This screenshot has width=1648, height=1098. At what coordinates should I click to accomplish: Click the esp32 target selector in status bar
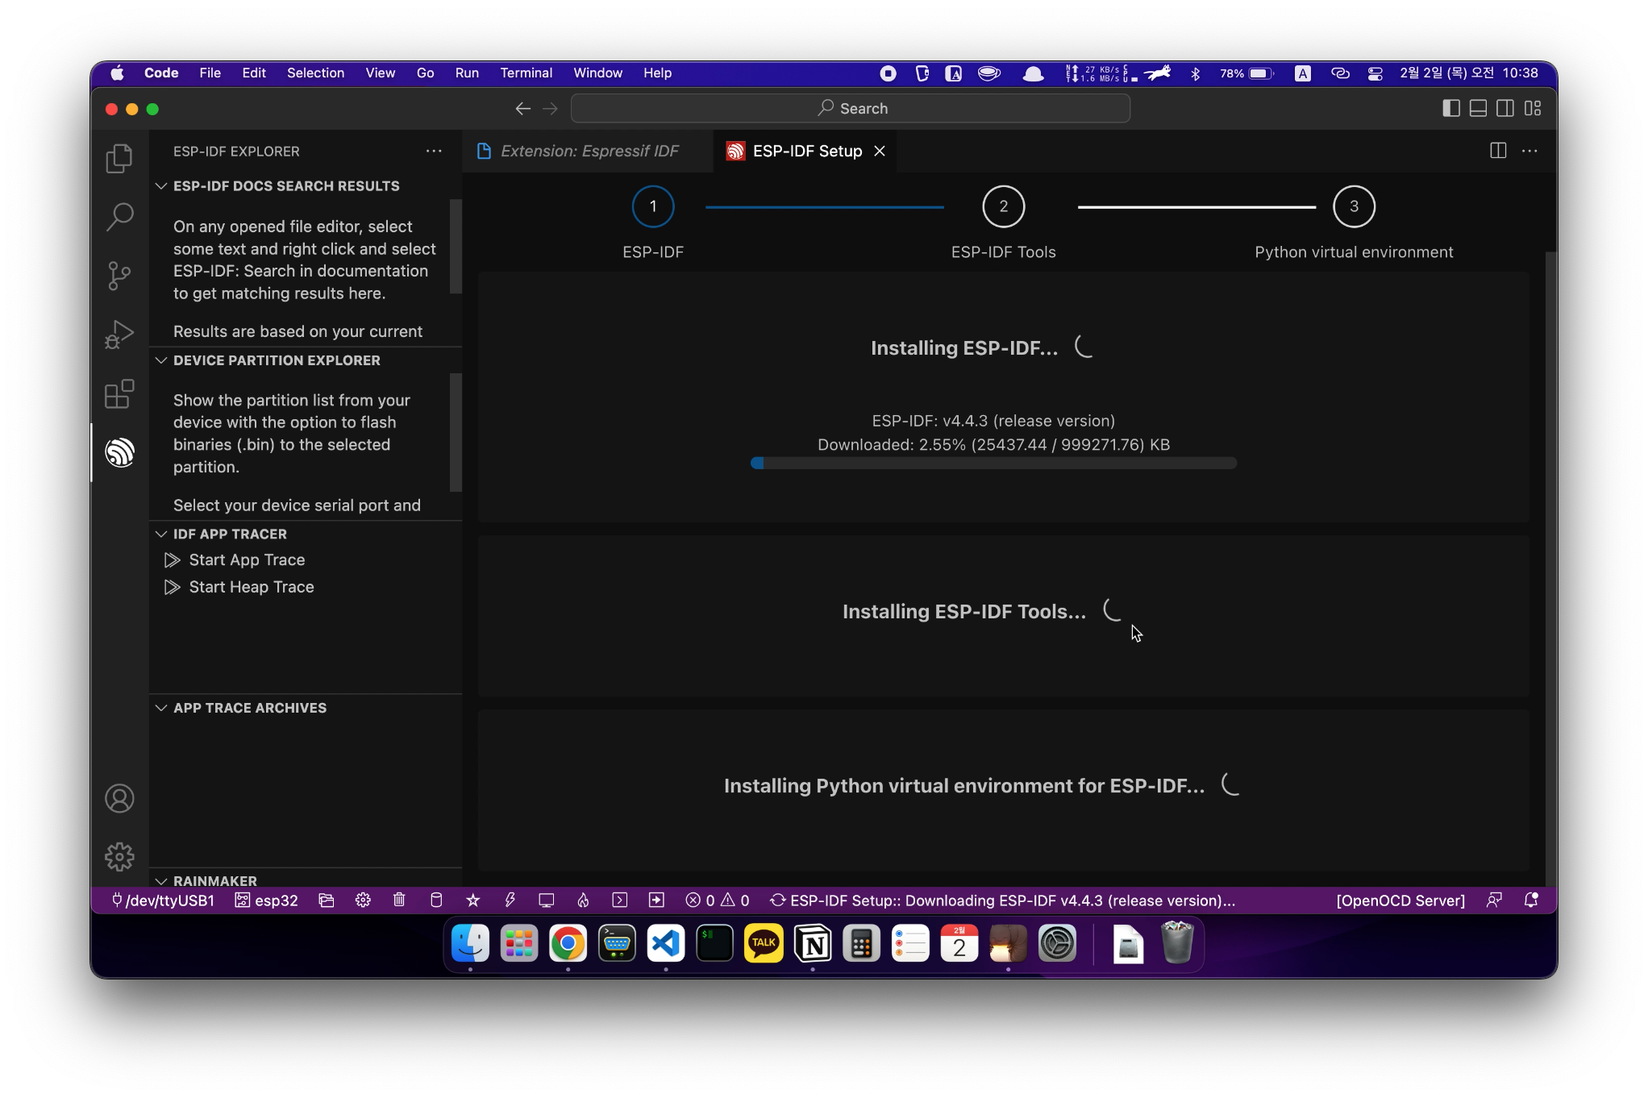(267, 900)
